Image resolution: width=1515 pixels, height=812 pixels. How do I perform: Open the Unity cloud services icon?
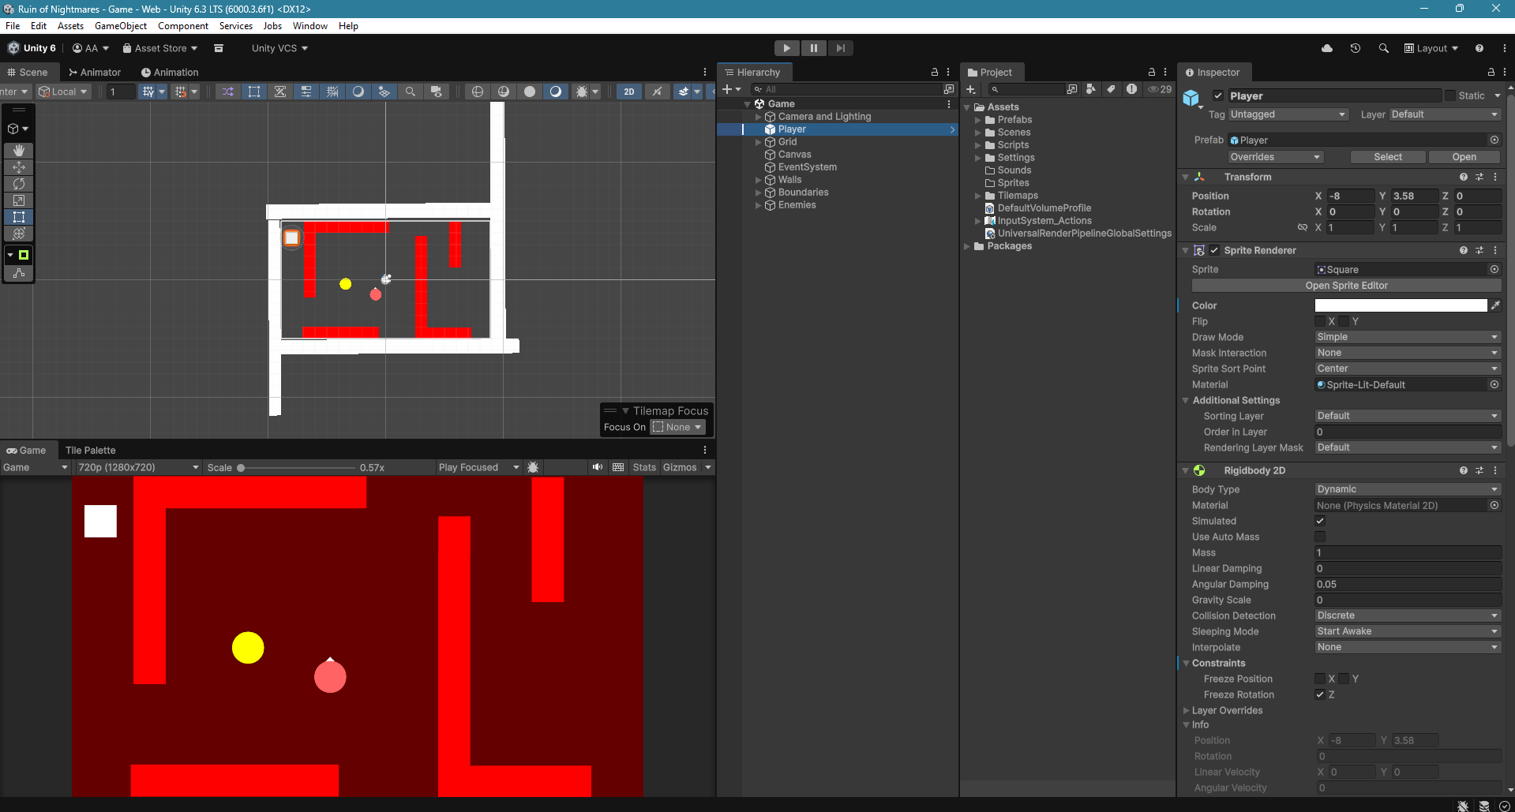tap(1326, 48)
